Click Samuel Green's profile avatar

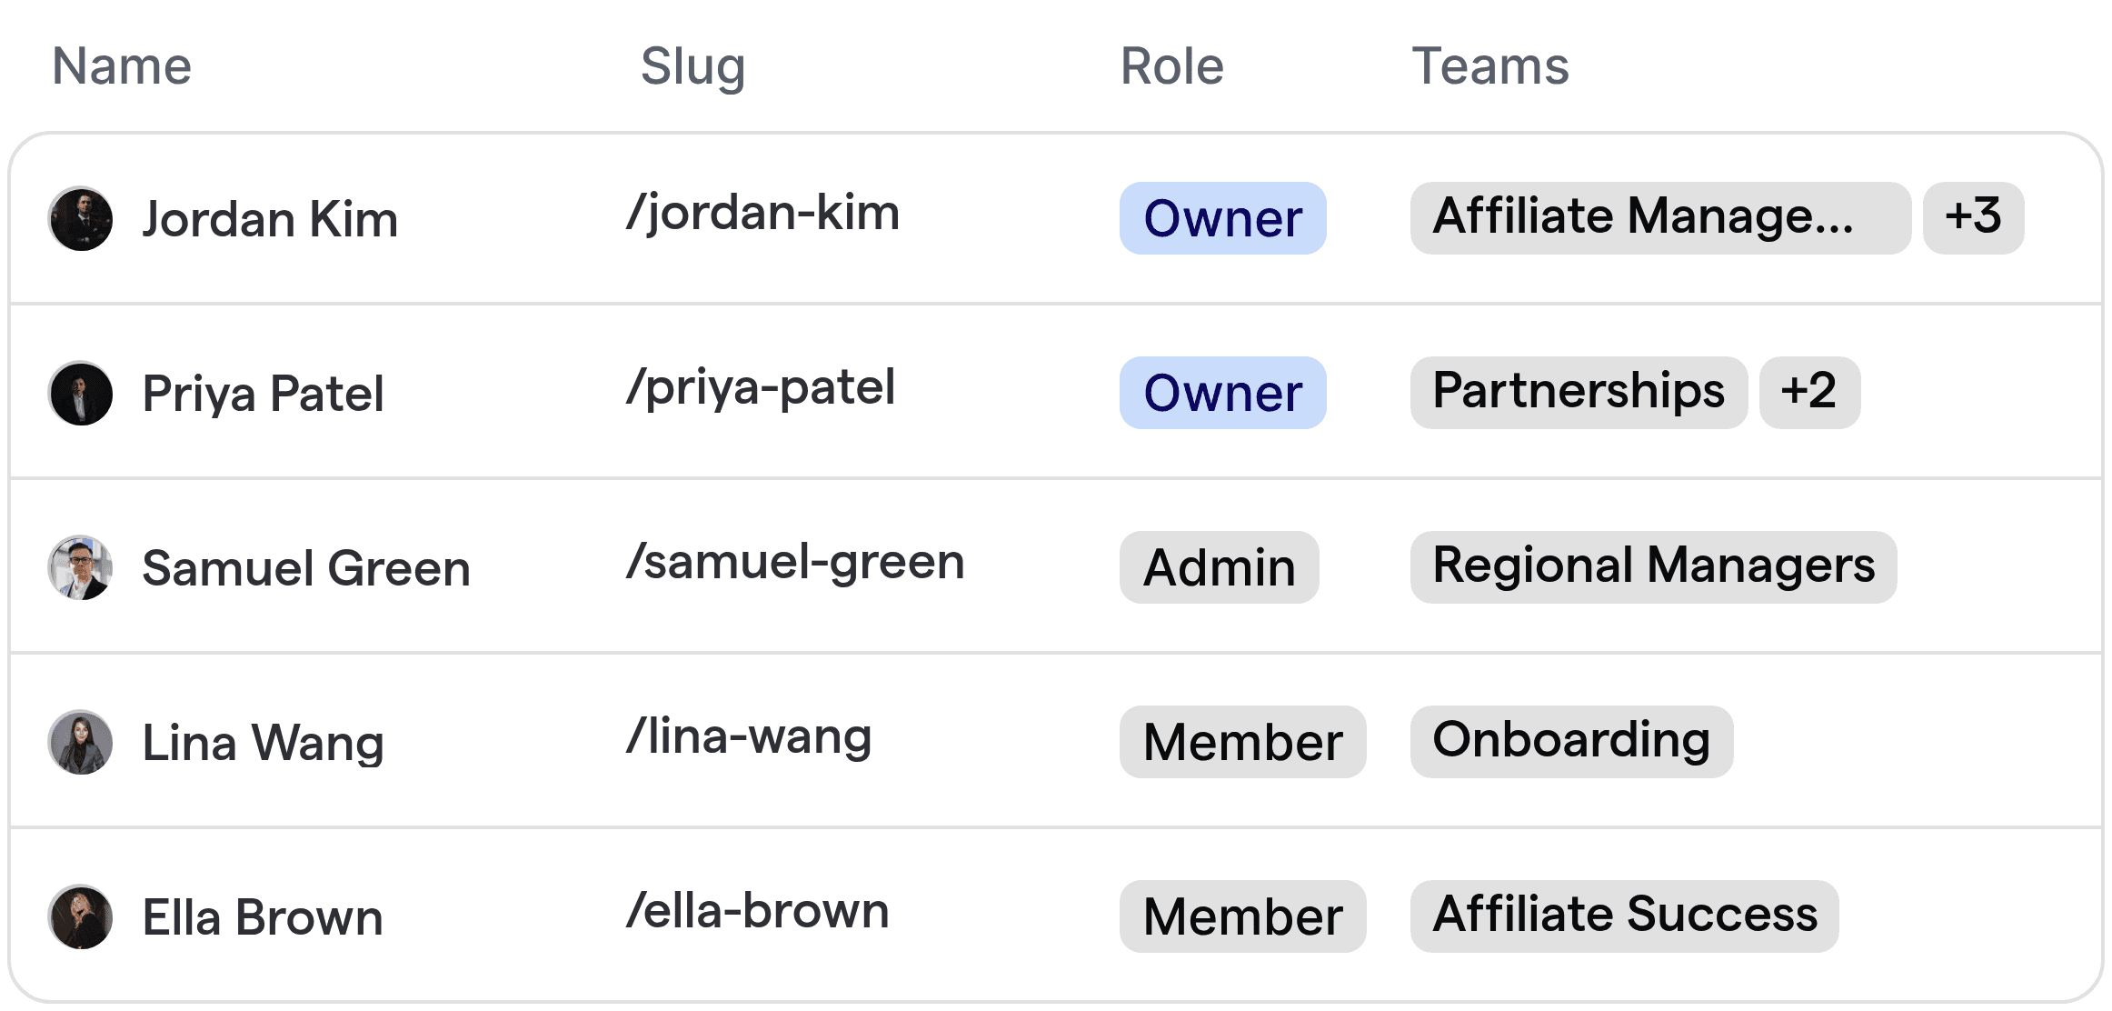point(81,567)
